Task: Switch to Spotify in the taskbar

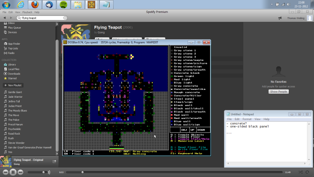Action: coord(64,4)
